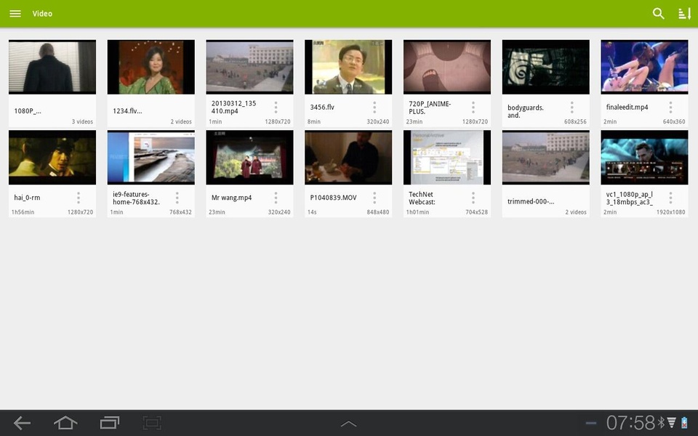Select the '3 videos' count label
Screen dimensions: 698x436
(82, 121)
